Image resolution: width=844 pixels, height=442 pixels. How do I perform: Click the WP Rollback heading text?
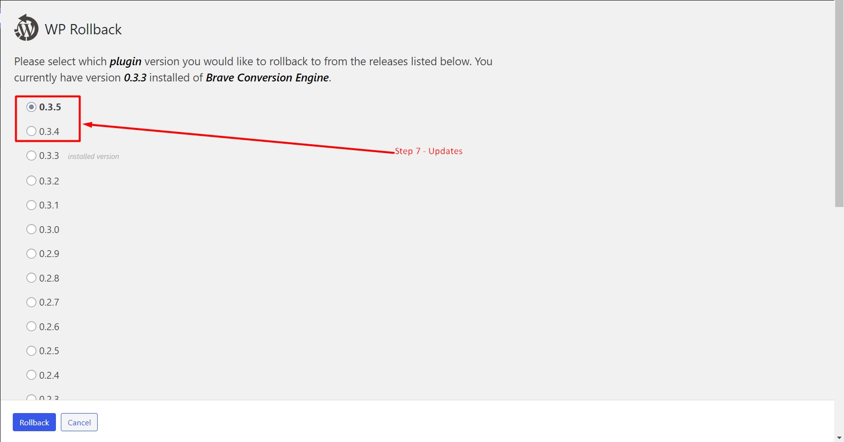pyautogui.click(x=83, y=29)
